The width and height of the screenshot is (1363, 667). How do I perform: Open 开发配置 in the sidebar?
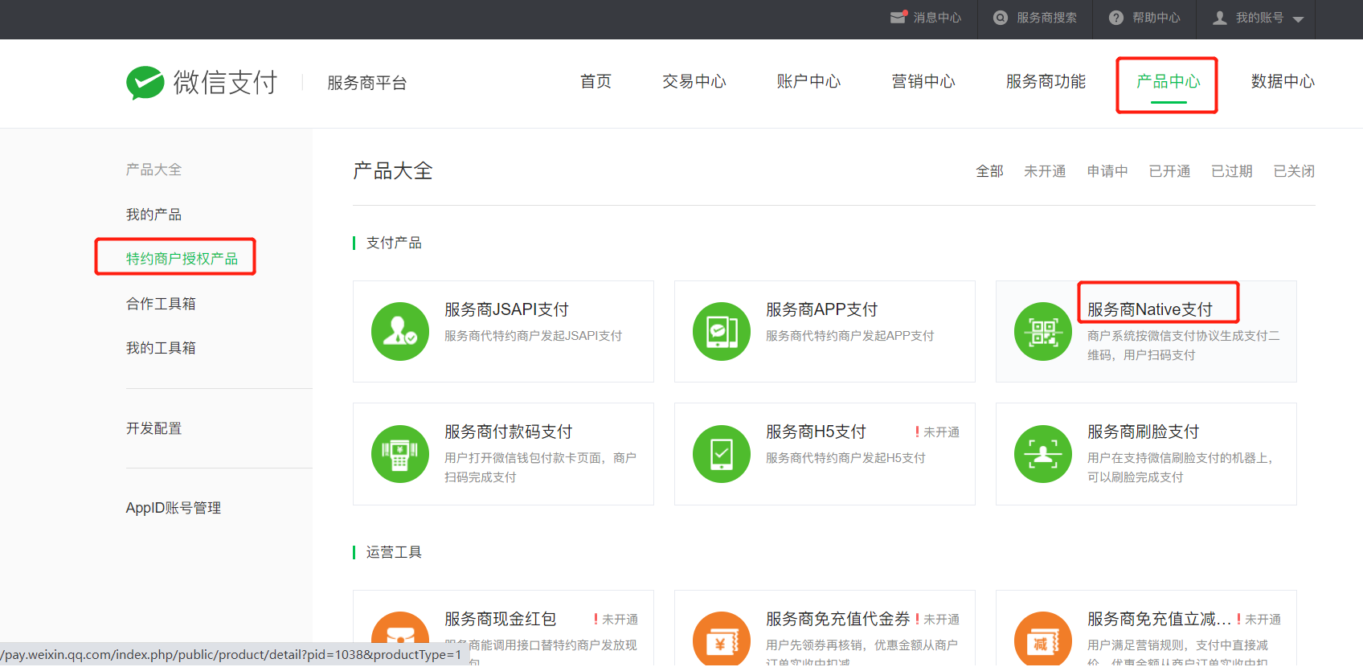point(153,428)
